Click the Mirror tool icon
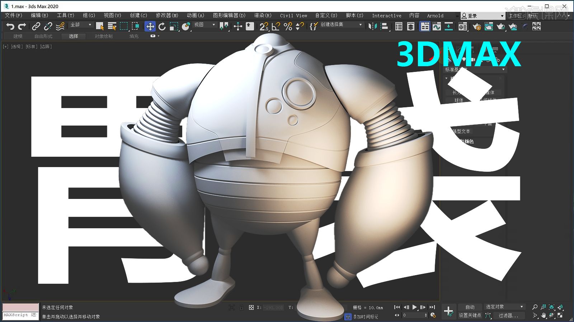 click(x=372, y=26)
